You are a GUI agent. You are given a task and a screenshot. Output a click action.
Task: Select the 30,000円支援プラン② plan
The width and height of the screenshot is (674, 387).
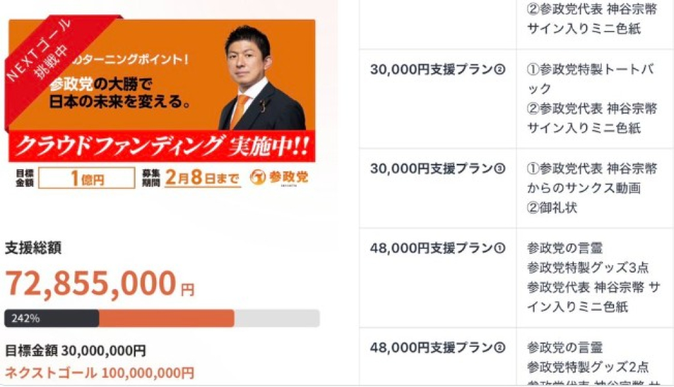tap(438, 70)
